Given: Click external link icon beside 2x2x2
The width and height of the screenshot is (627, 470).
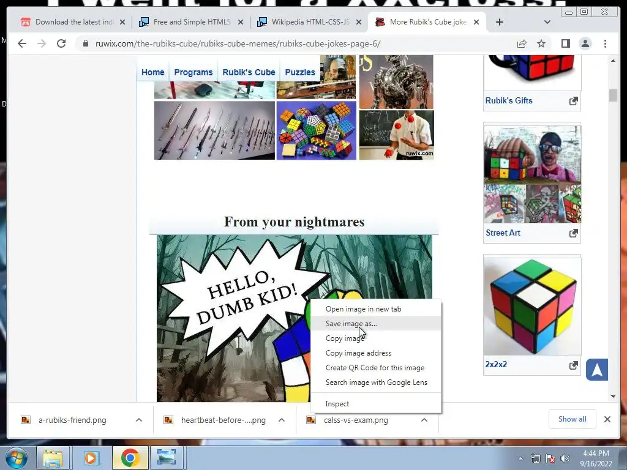Looking at the screenshot, I should pos(573,365).
